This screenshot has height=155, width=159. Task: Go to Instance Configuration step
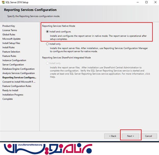click(x=14, y=60)
